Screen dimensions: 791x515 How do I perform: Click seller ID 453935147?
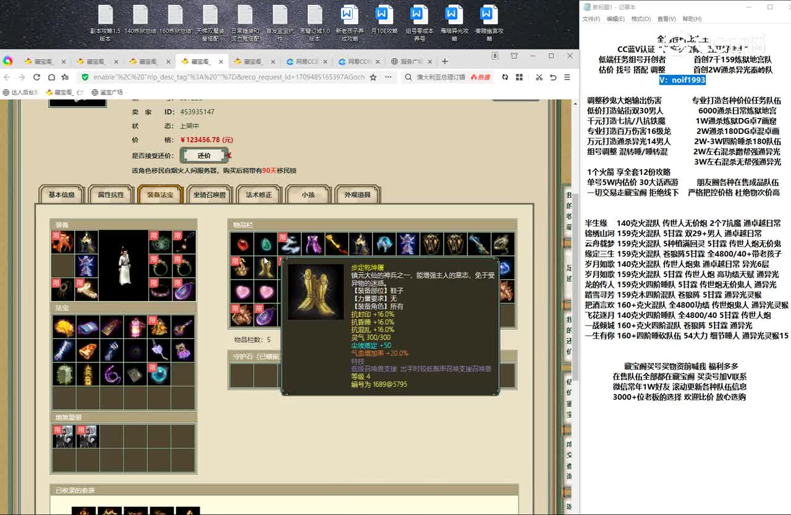(197, 112)
